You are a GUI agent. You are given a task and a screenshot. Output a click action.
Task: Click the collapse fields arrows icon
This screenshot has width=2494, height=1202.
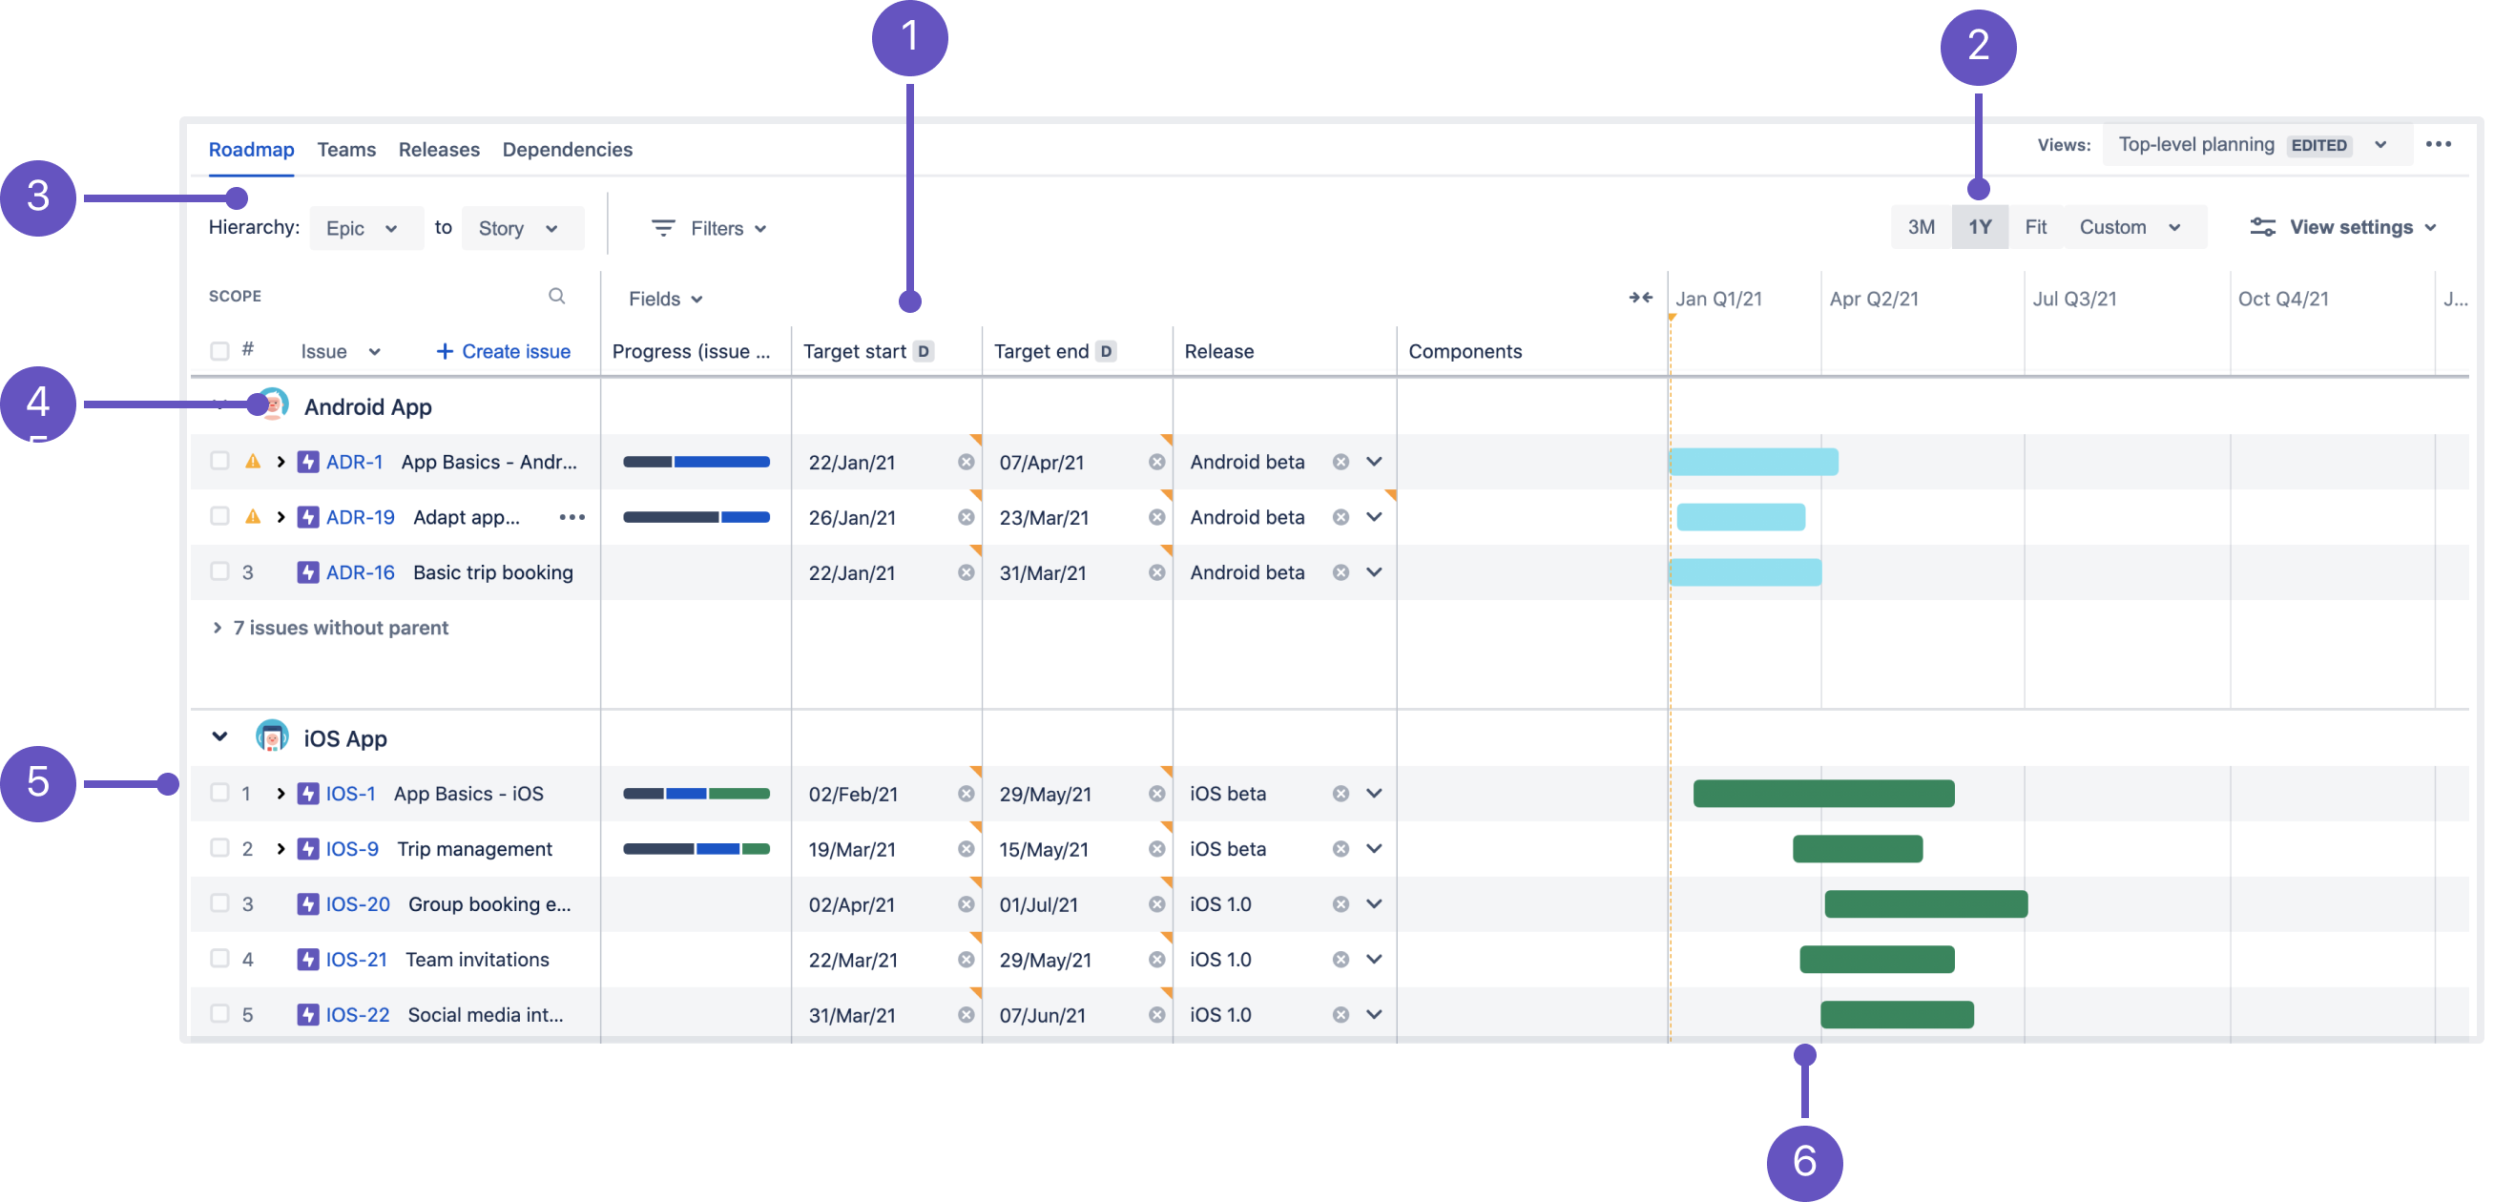[1640, 298]
